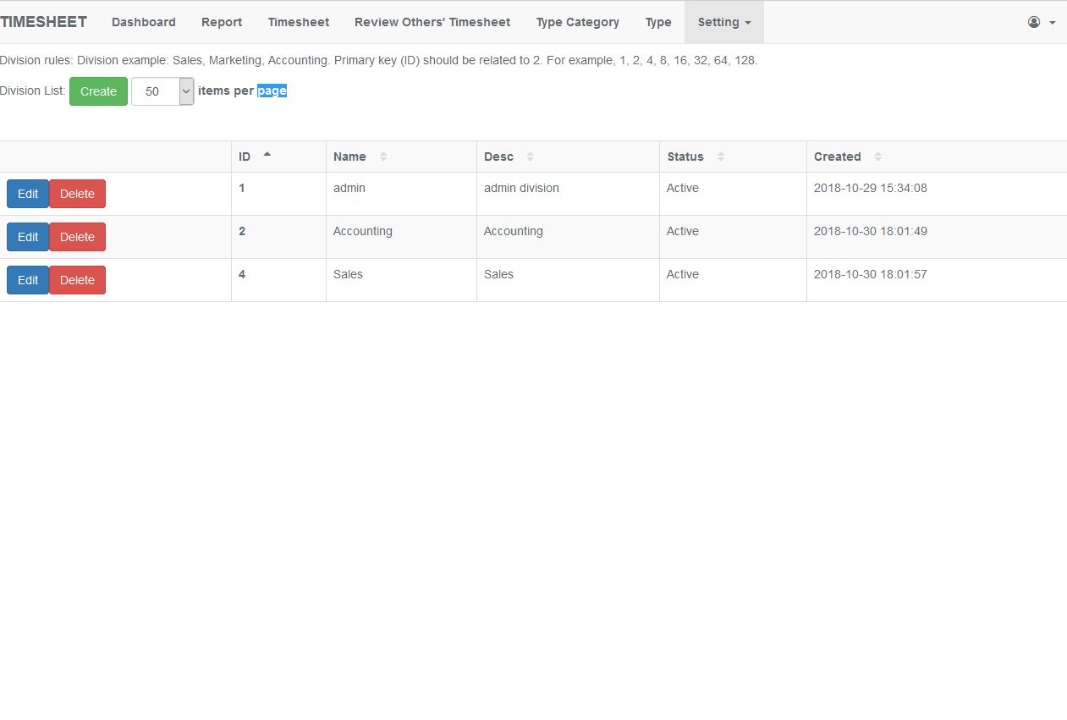The height and width of the screenshot is (720, 1067).
Task: Open Review Others' Timesheet
Action: [x=432, y=22]
